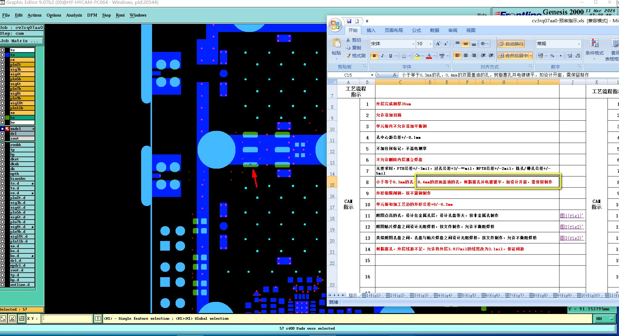The width and height of the screenshot is (619, 336).
Task: Click the center align text icon
Action: point(466,56)
